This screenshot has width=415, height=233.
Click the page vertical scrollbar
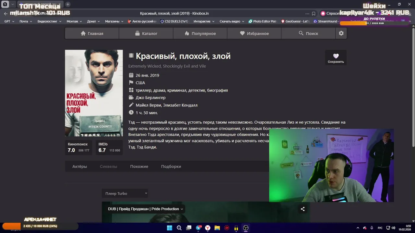click(x=413, y=87)
